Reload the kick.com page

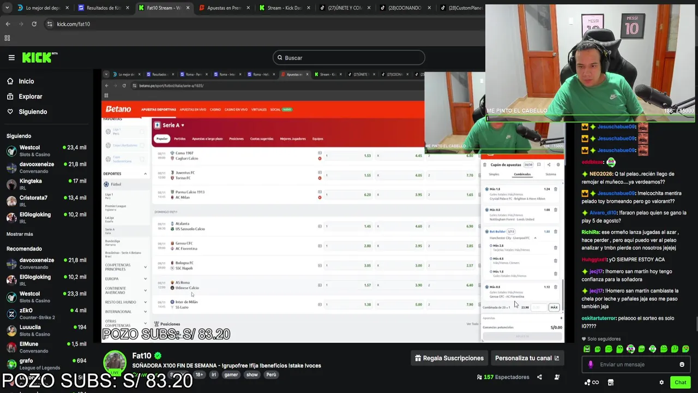point(34,24)
